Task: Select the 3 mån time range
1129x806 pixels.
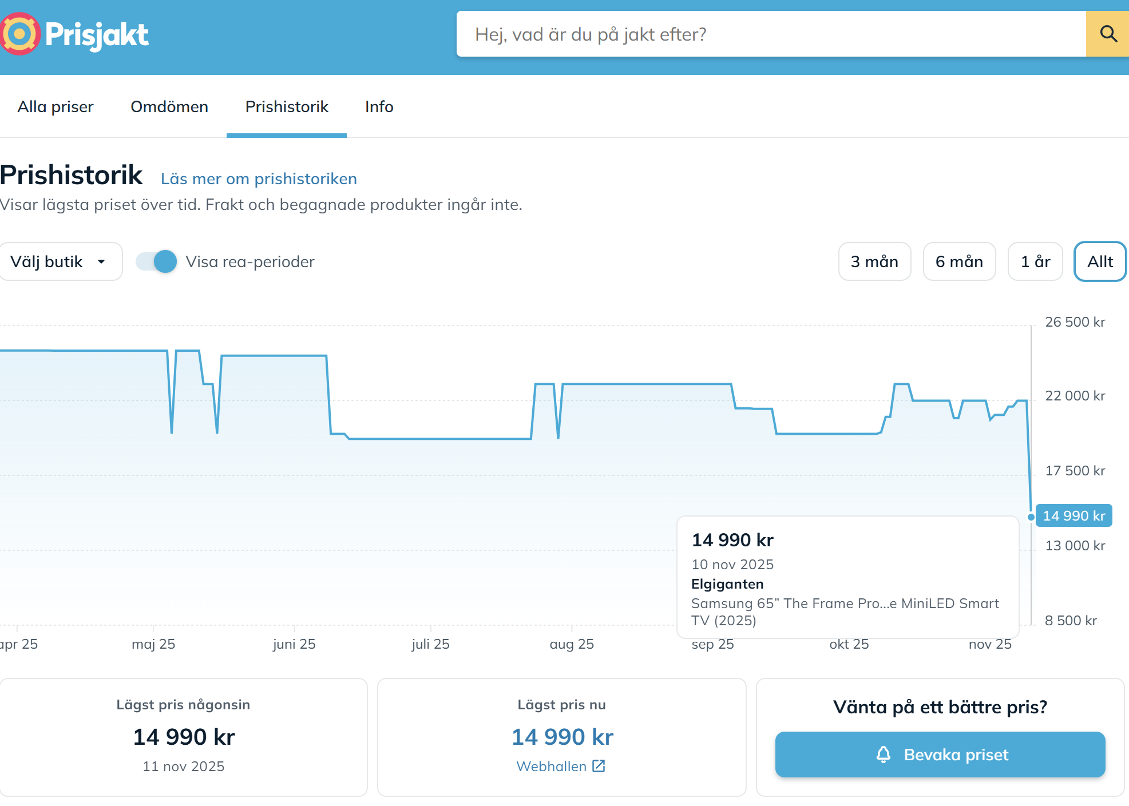Action: pyautogui.click(x=874, y=262)
